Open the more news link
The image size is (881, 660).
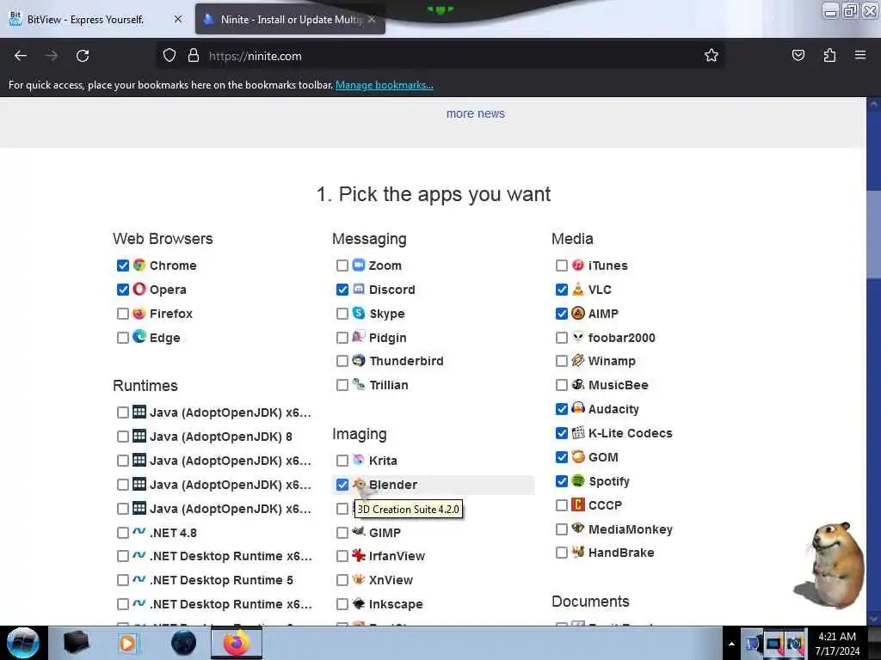(475, 113)
